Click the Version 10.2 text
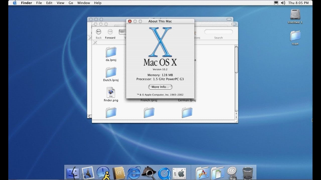Screen dimensions: 321x180 pos(160,69)
